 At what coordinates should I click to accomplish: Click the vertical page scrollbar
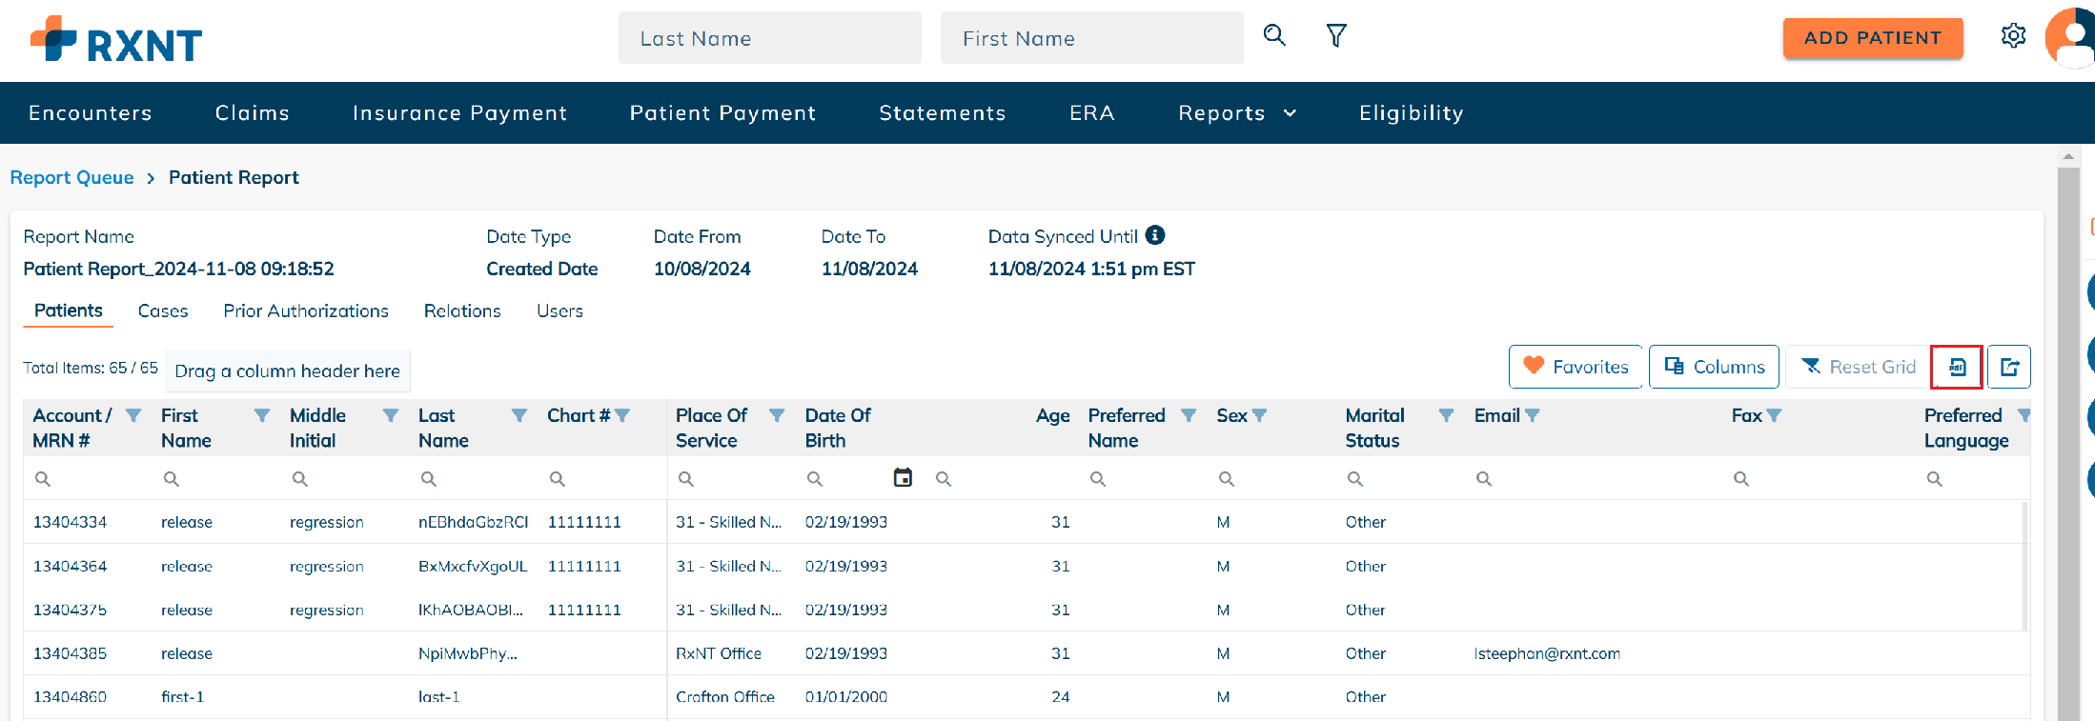click(2067, 429)
